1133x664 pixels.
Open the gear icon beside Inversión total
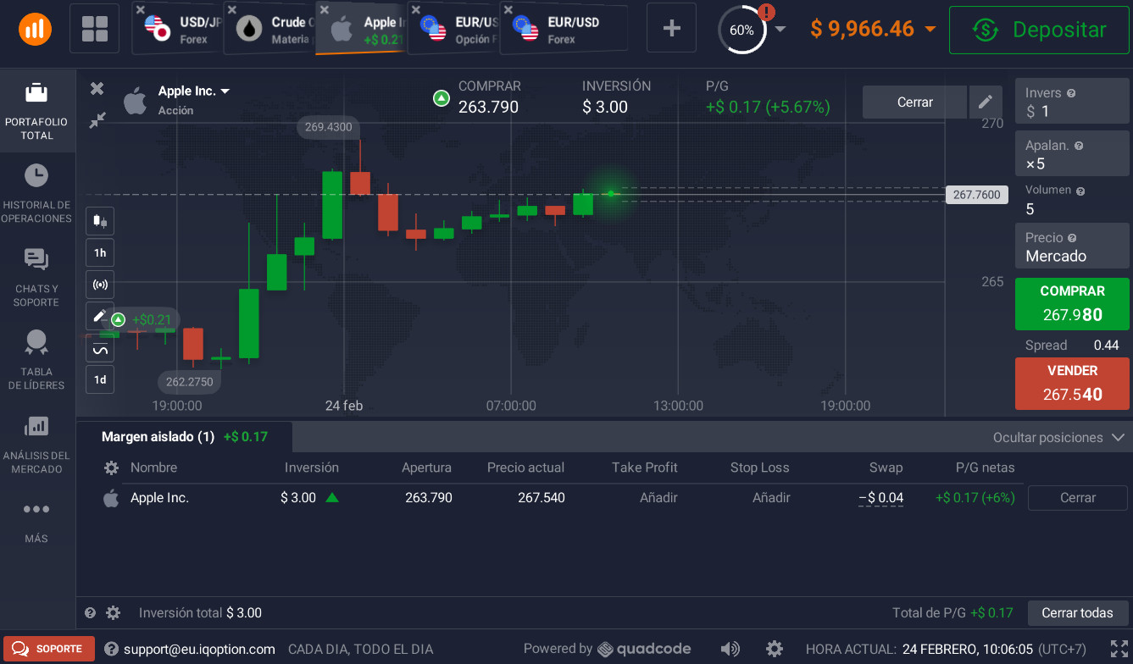(x=114, y=612)
